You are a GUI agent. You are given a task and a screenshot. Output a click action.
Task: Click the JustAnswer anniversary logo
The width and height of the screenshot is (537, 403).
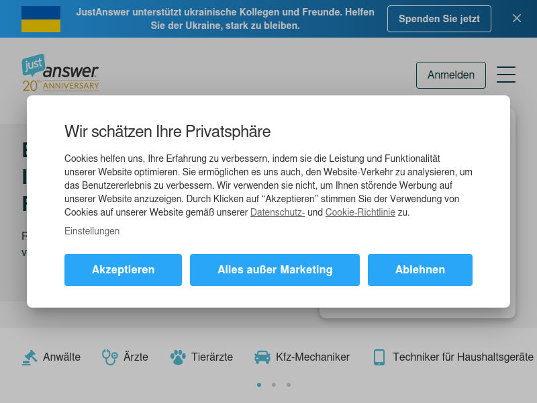[60, 73]
